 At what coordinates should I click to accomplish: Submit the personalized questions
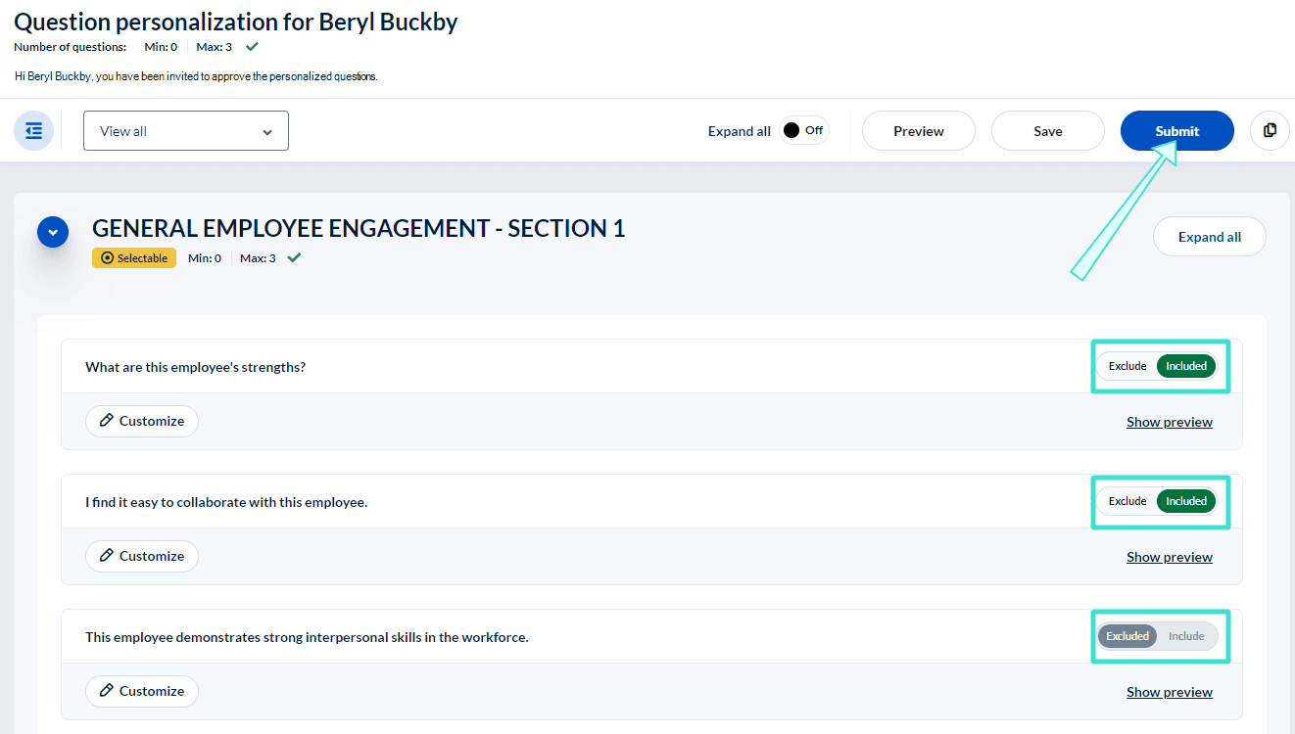click(1176, 131)
